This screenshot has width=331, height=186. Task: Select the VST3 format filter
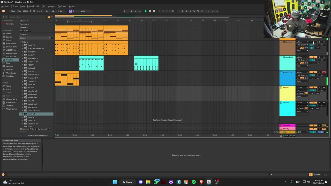(x=28, y=31)
